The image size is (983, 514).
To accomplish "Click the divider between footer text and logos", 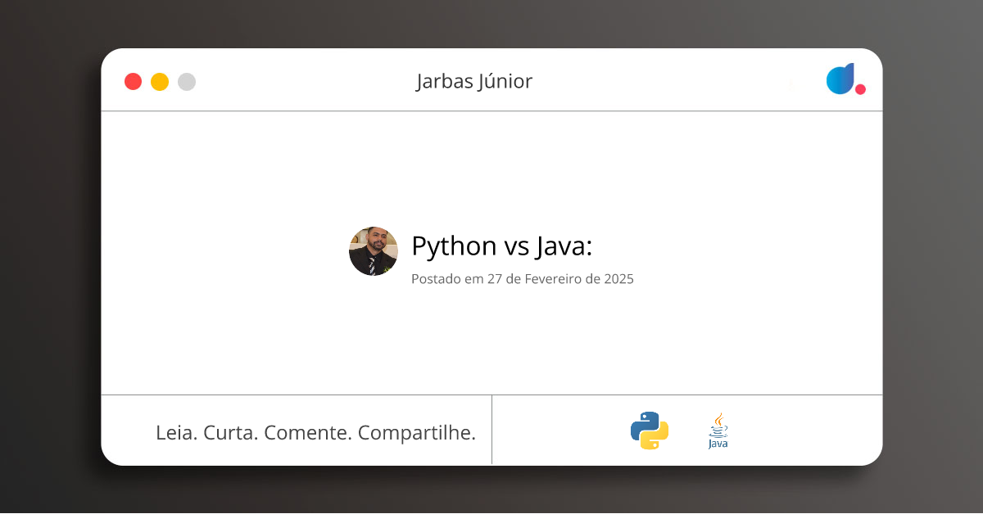I will (x=492, y=430).
